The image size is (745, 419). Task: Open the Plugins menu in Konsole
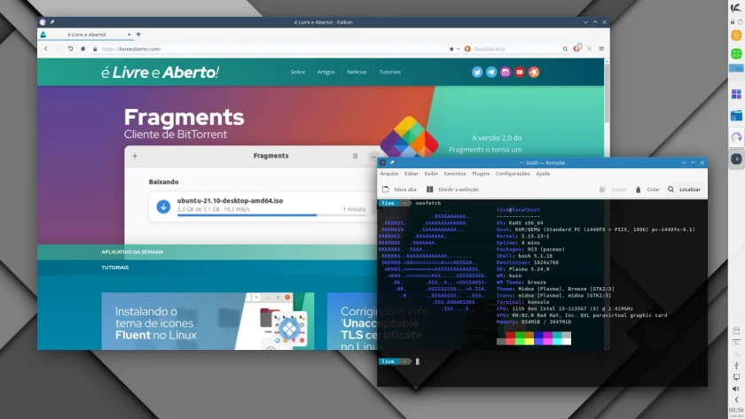pyautogui.click(x=481, y=174)
